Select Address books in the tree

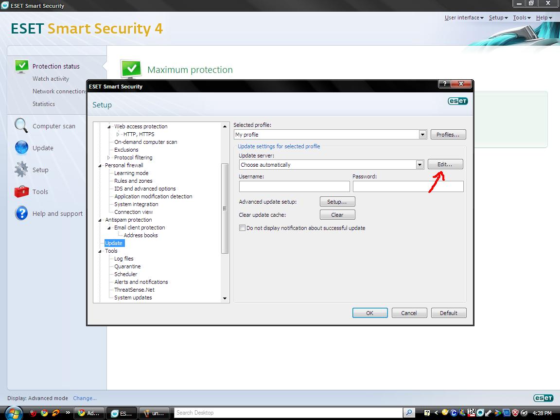(x=140, y=235)
